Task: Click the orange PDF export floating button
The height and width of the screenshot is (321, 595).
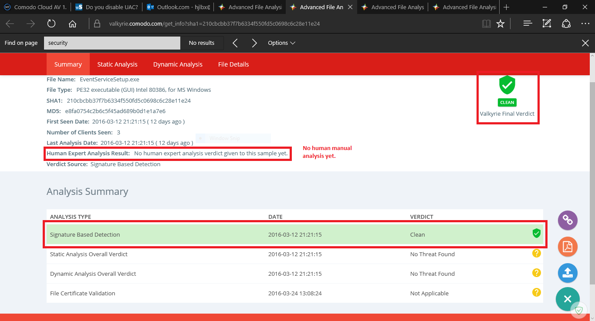Action: pyautogui.click(x=568, y=247)
